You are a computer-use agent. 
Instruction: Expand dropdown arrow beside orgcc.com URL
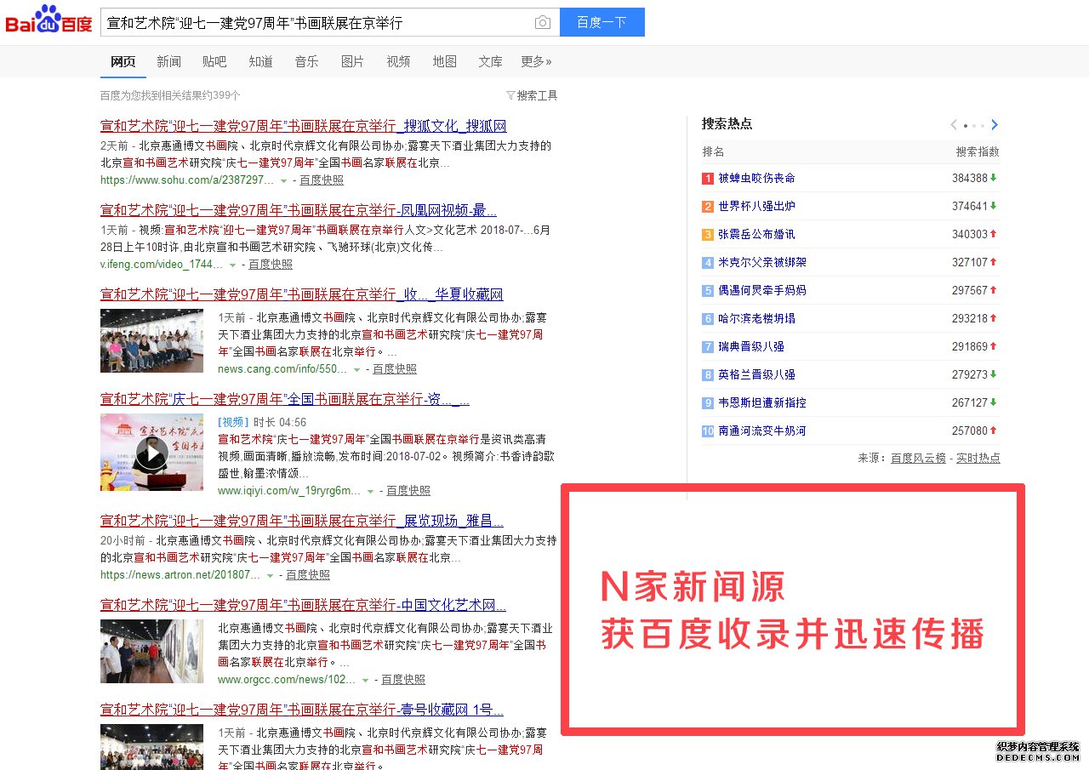pyautogui.click(x=365, y=680)
